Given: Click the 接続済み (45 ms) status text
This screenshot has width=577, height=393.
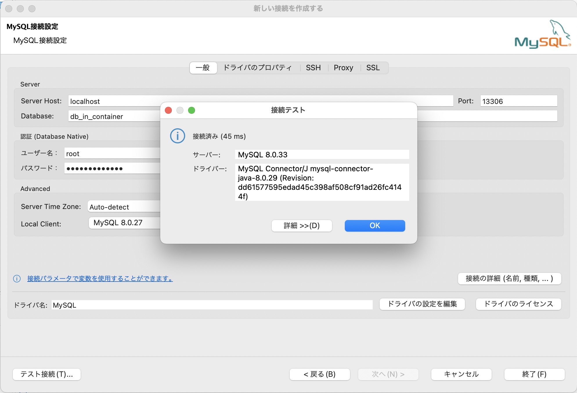Looking at the screenshot, I should (219, 136).
